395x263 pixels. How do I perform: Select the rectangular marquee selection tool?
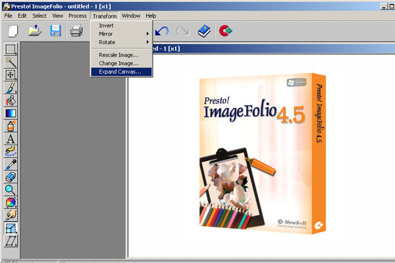pyautogui.click(x=11, y=49)
